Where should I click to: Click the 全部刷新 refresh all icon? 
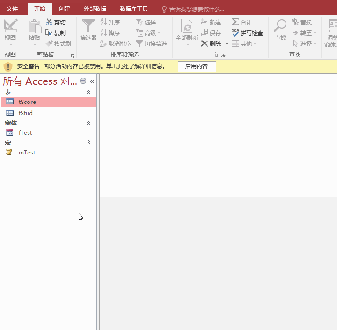[187, 26]
